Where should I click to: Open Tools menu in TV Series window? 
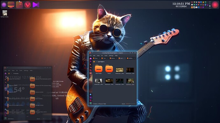coord(21,70)
